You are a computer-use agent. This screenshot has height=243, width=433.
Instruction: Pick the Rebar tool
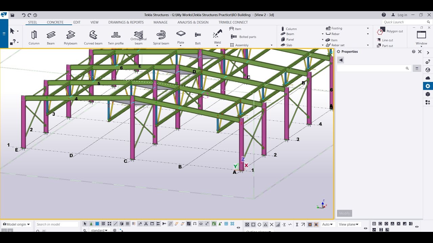coord(333,34)
